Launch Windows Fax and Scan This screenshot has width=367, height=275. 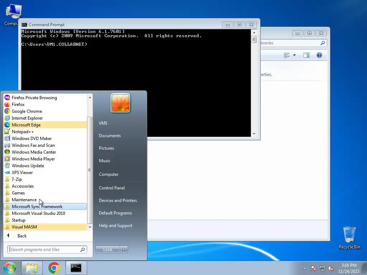[x=45, y=145]
